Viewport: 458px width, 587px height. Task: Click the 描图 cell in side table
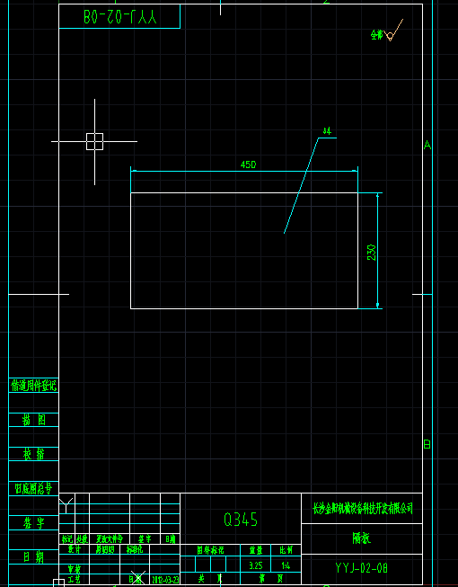pyautogui.click(x=33, y=420)
